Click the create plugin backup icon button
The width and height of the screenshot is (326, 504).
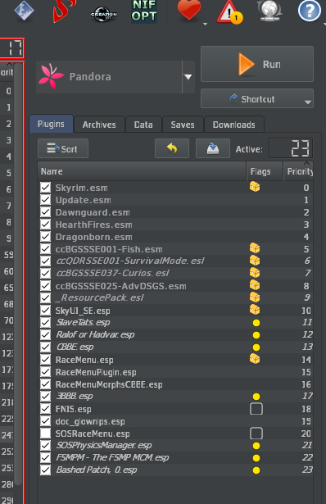pos(213,148)
